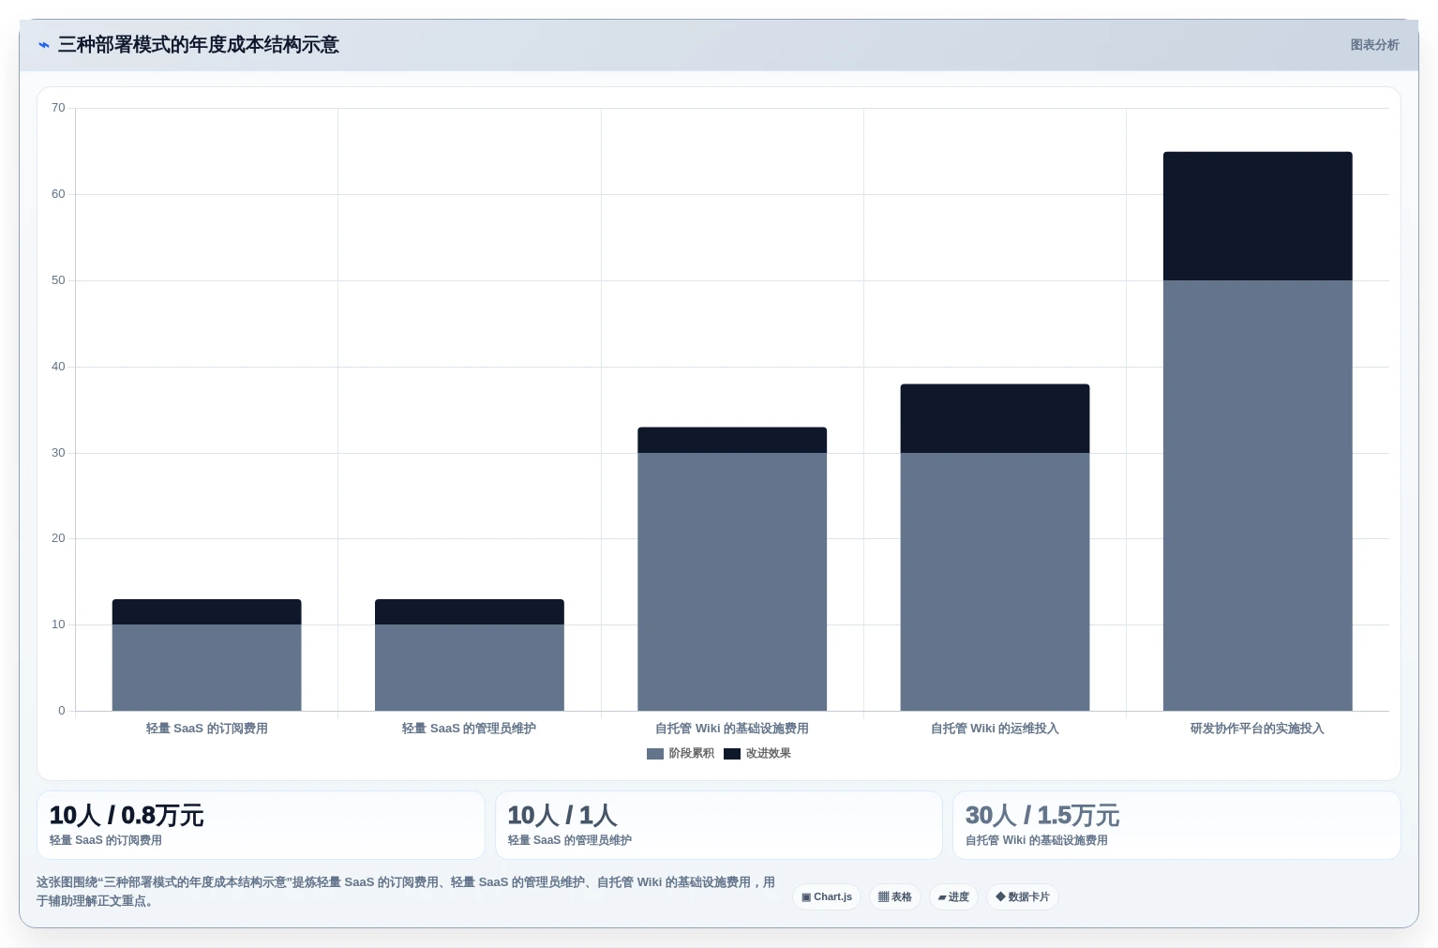Select the 表格 tag chip
The height and width of the screenshot is (948, 1438).
(x=895, y=897)
